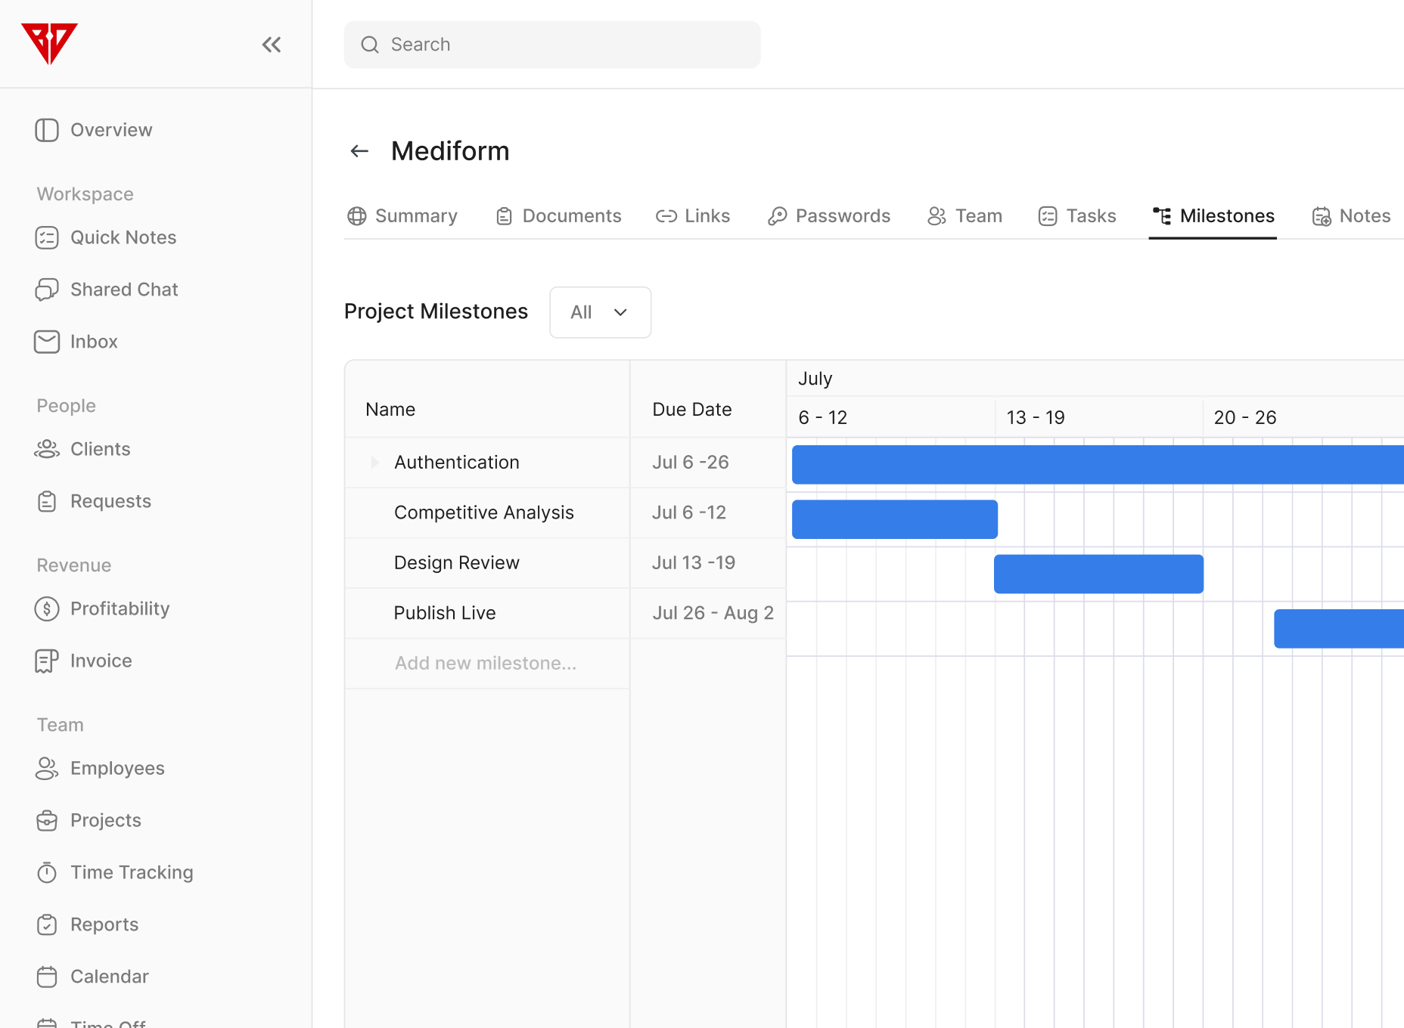Viewport: 1404px width, 1028px height.
Task: Navigate to Employees in sidebar
Action: coord(100,768)
